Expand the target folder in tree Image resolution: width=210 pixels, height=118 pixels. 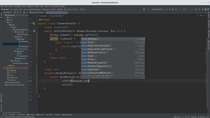click(6, 68)
